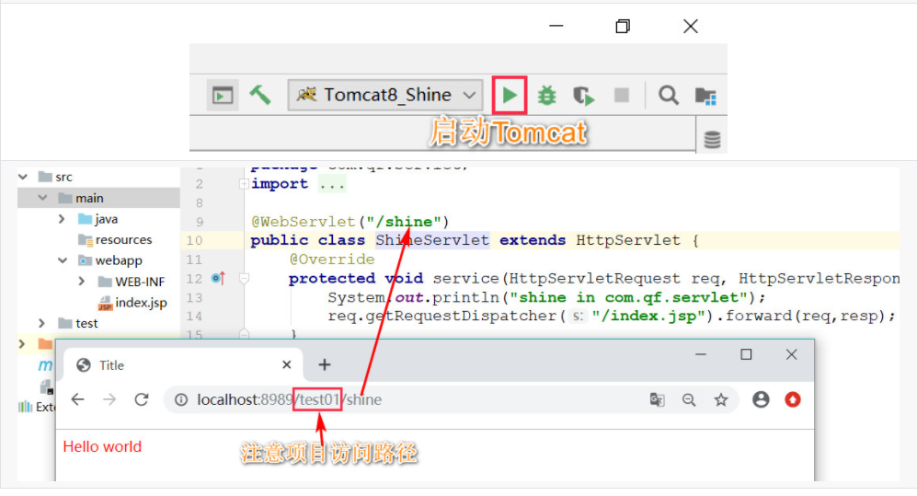Viewport: 917px width, 496px height.
Task: Click the @WebServlet annotation text
Action: click(x=304, y=222)
